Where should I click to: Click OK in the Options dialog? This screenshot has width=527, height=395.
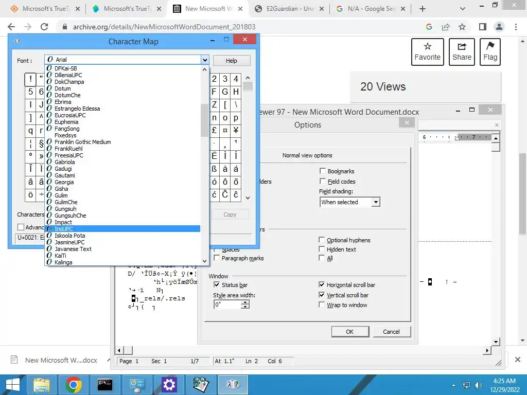point(350,332)
